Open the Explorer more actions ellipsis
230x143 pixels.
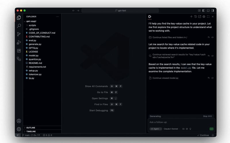pyautogui.click(x=57, y=17)
